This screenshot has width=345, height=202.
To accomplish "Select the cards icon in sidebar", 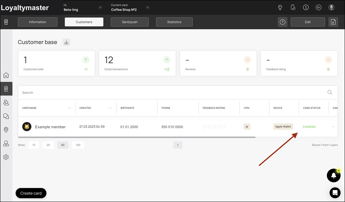I will pyautogui.click(x=6, y=89).
